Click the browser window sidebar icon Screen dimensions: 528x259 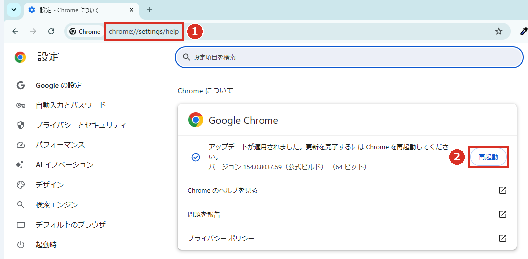20,225
